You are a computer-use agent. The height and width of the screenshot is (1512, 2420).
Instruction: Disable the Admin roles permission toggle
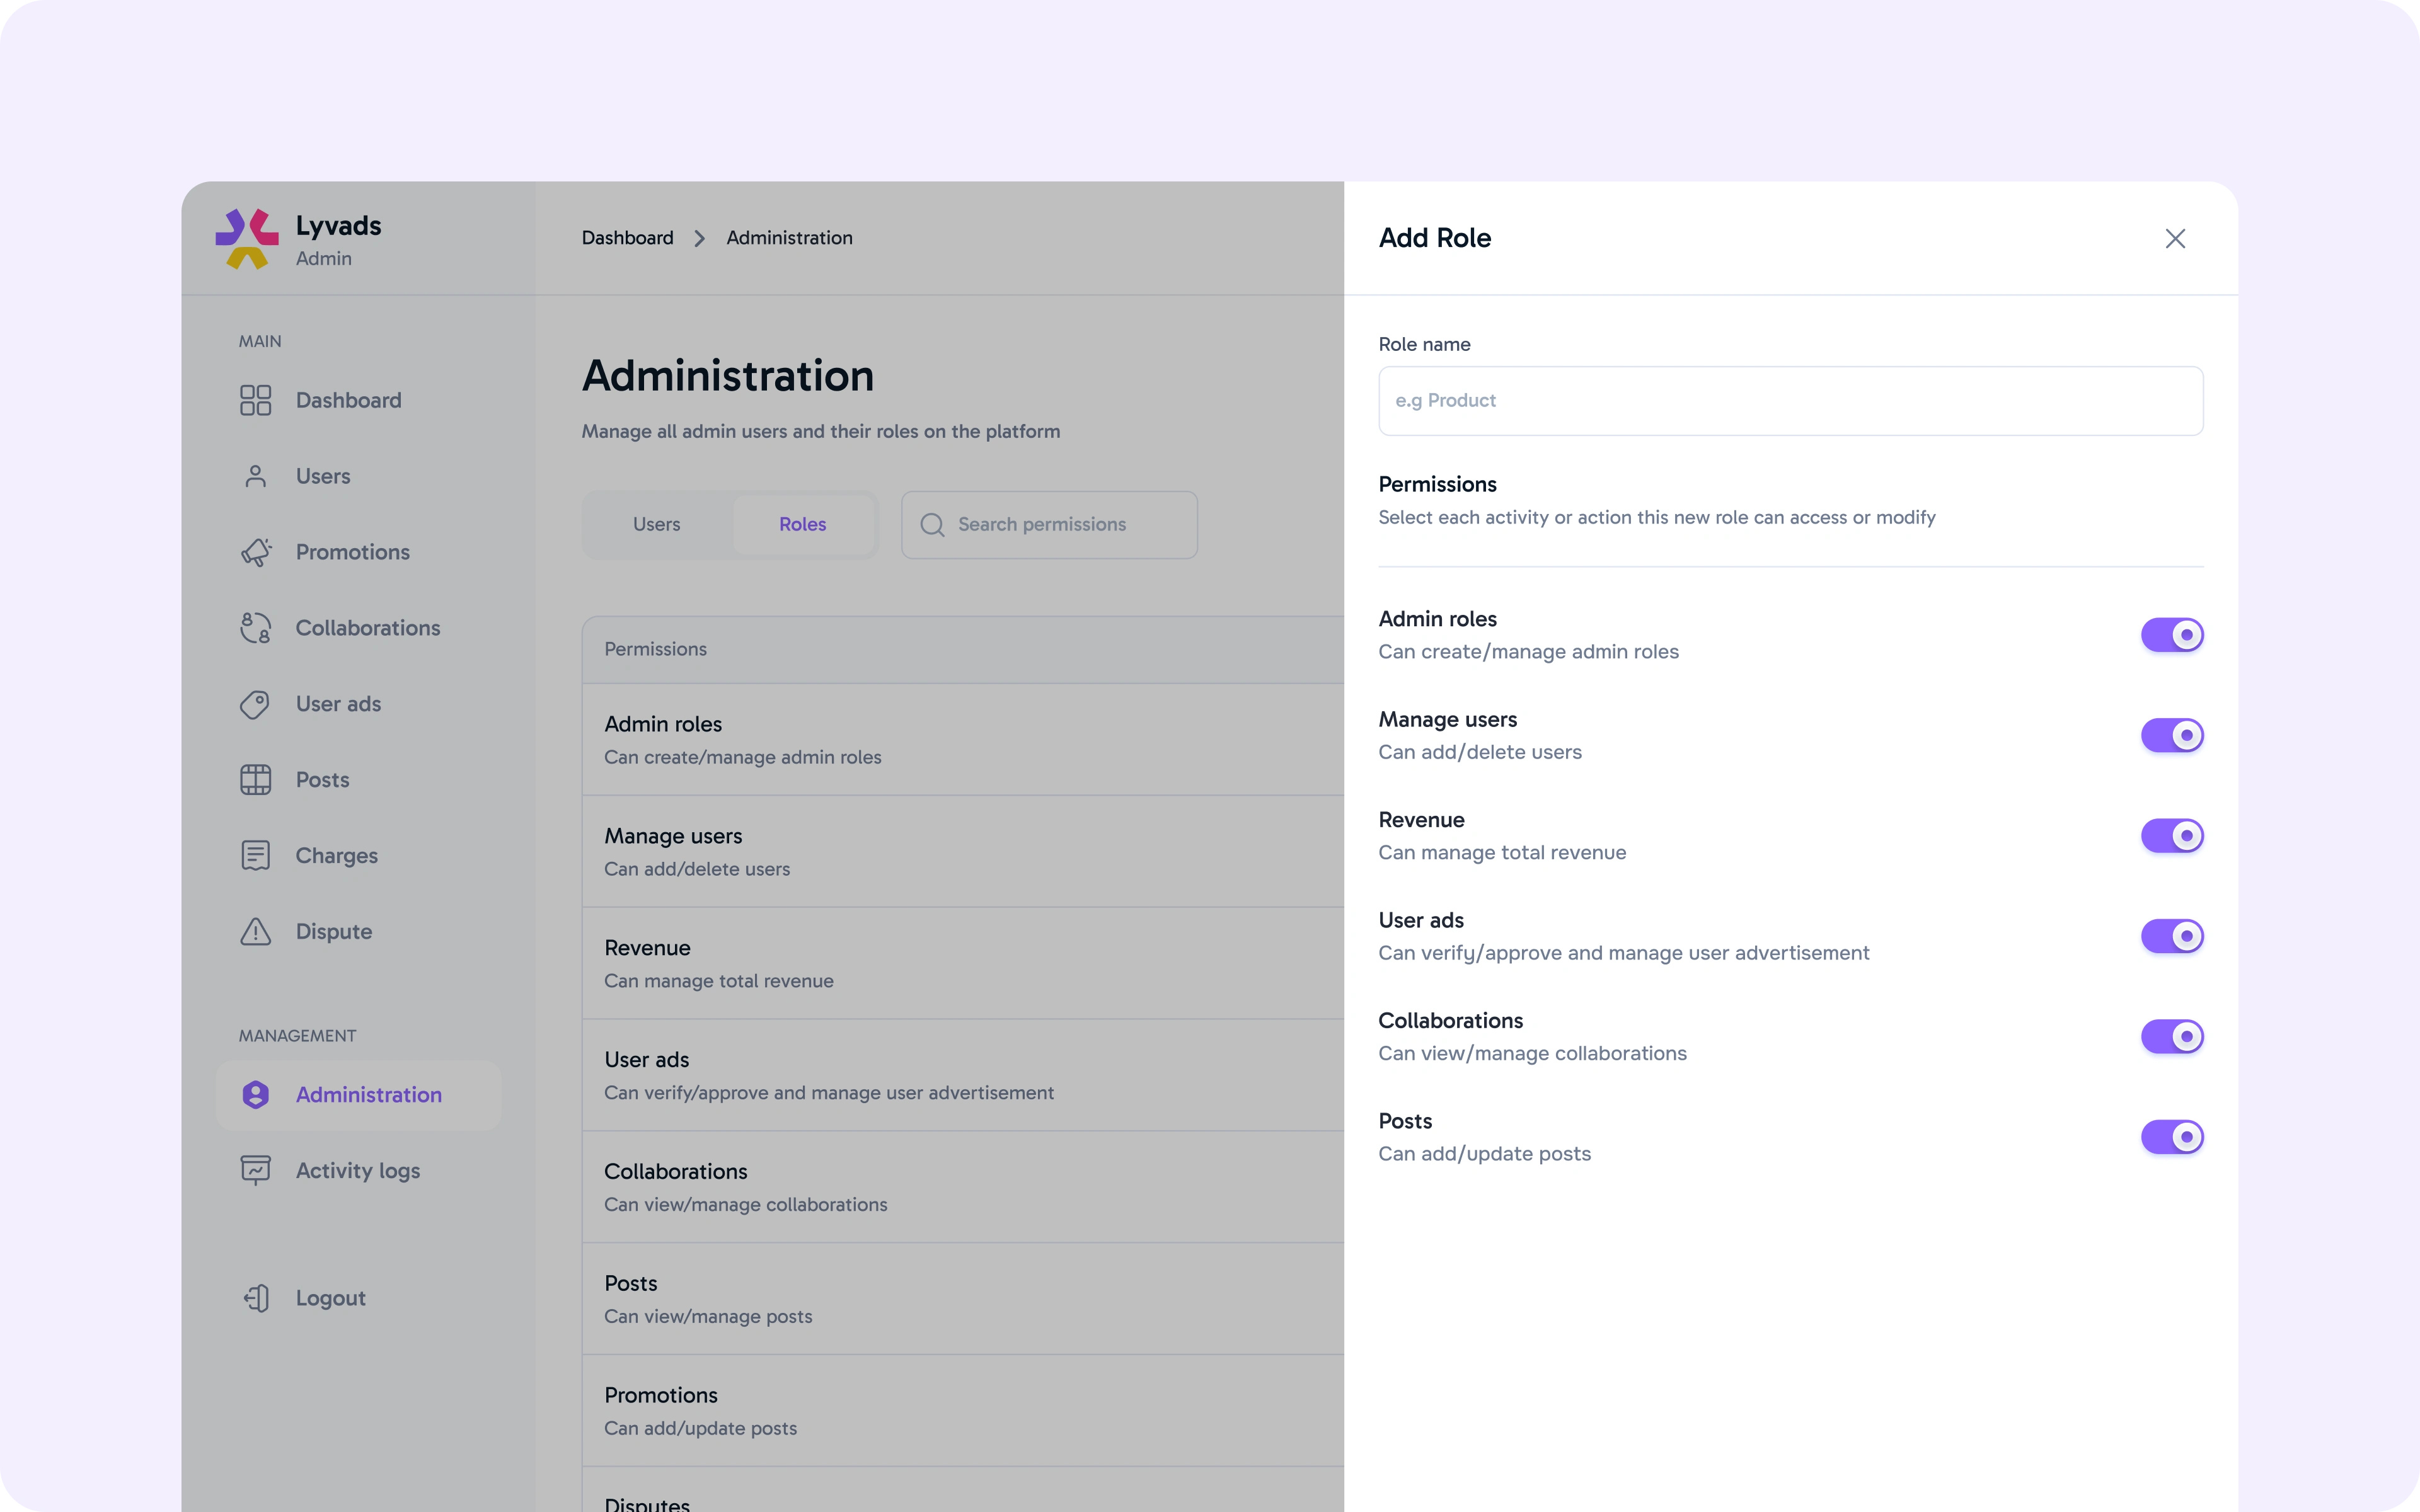pos(2171,635)
